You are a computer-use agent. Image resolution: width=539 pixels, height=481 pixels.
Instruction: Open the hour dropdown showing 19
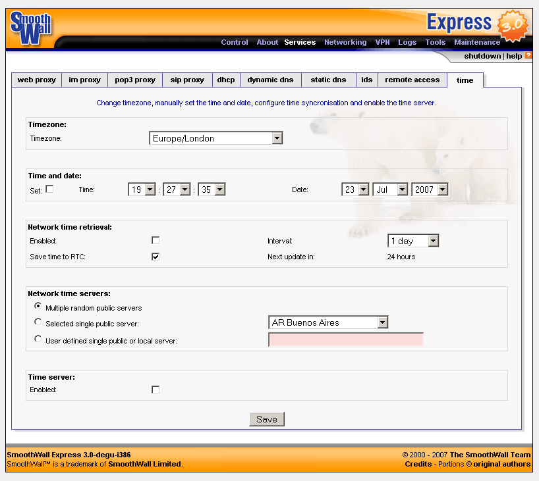pyautogui.click(x=142, y=189)
